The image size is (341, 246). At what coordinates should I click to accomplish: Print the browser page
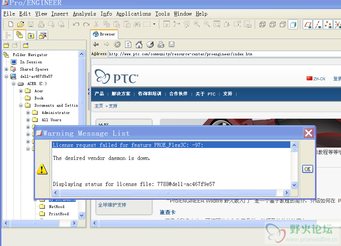tap(161, 44)
